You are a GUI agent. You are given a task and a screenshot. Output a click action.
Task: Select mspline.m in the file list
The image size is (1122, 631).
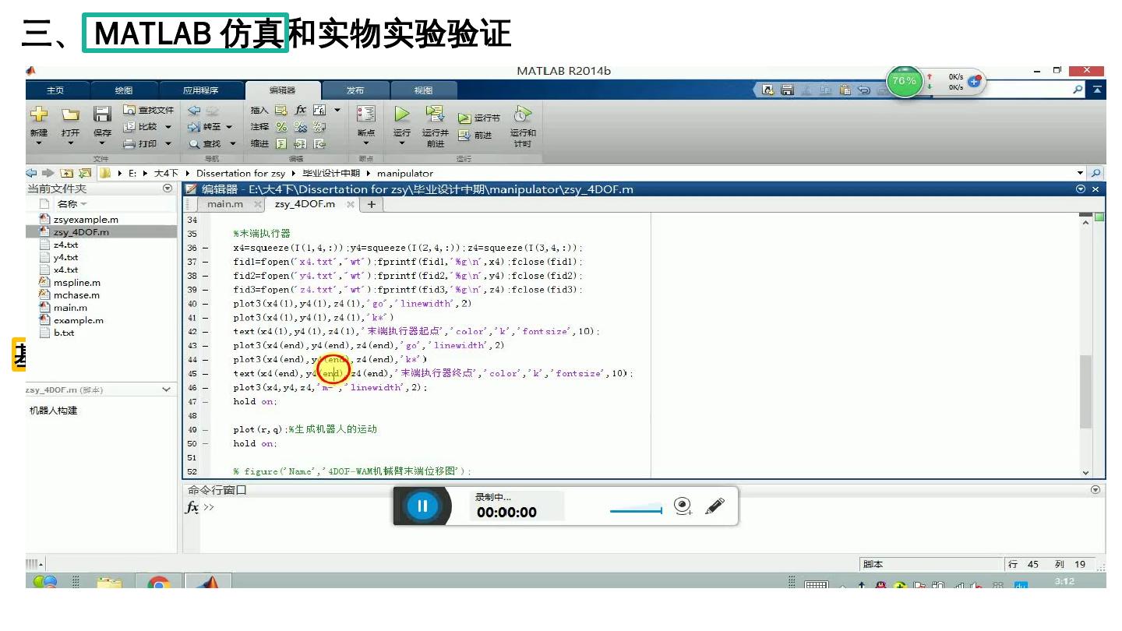76,283
